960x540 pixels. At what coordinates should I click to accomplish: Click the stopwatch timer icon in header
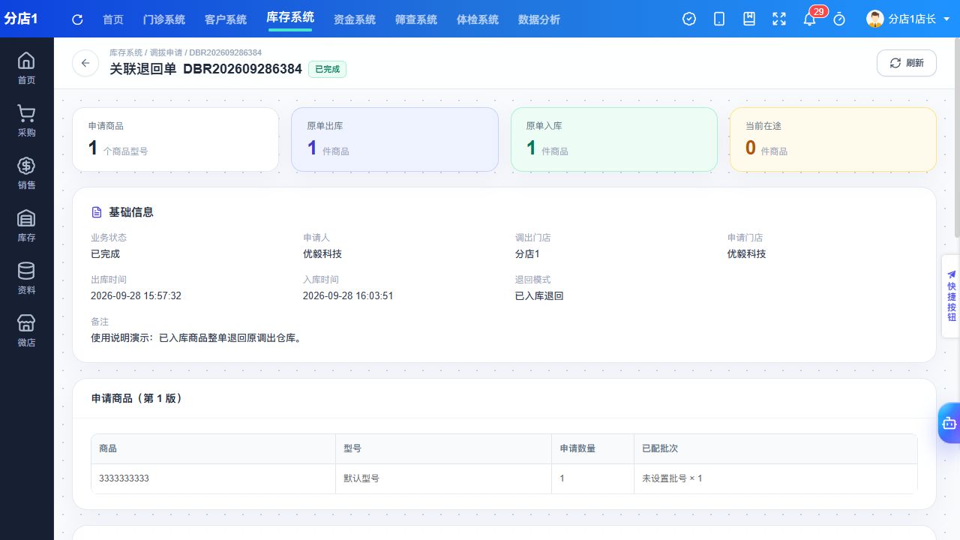click(x=839, y=19)
